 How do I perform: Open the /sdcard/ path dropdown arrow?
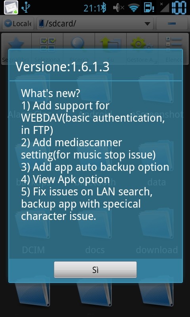click(147, 24)
